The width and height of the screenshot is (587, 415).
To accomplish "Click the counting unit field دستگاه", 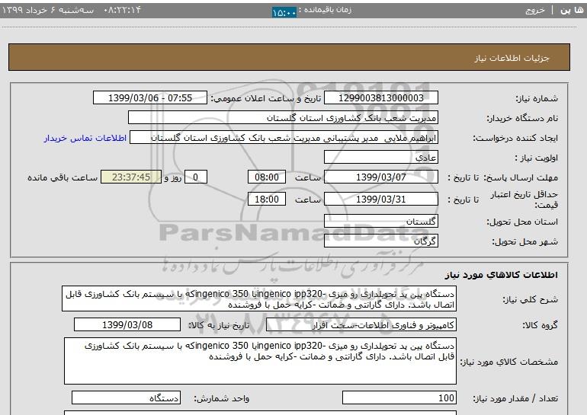I will 126,397.
